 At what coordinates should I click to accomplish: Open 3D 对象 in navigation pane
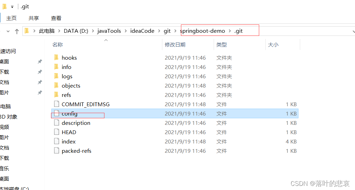tap(9, 117)
